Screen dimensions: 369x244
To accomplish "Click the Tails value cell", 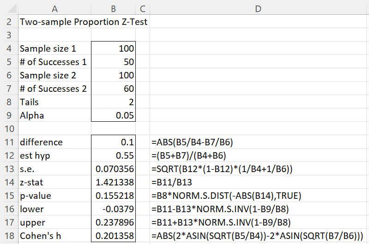I will pos(114,102).
